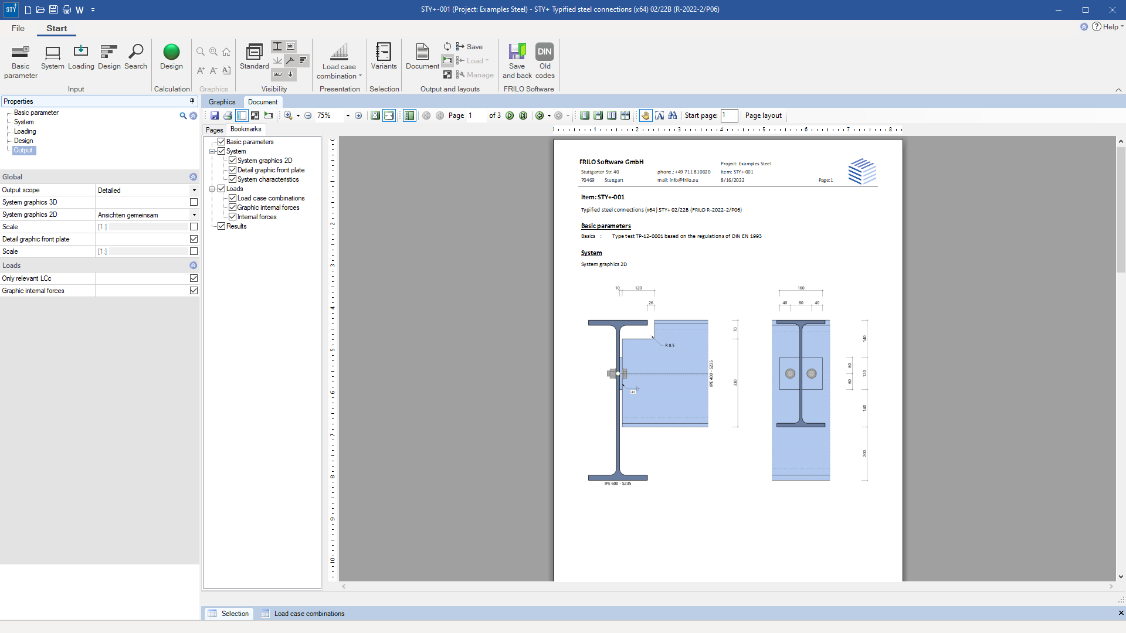
Task: Select Output in properties tree
Action: click(23, 151)
